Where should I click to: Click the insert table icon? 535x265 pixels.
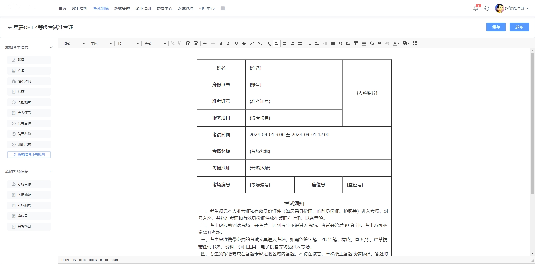tap(356, 43)
